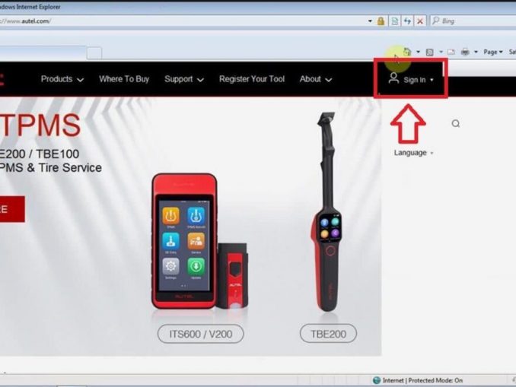Open Where To Buy page

click(124, 79)
